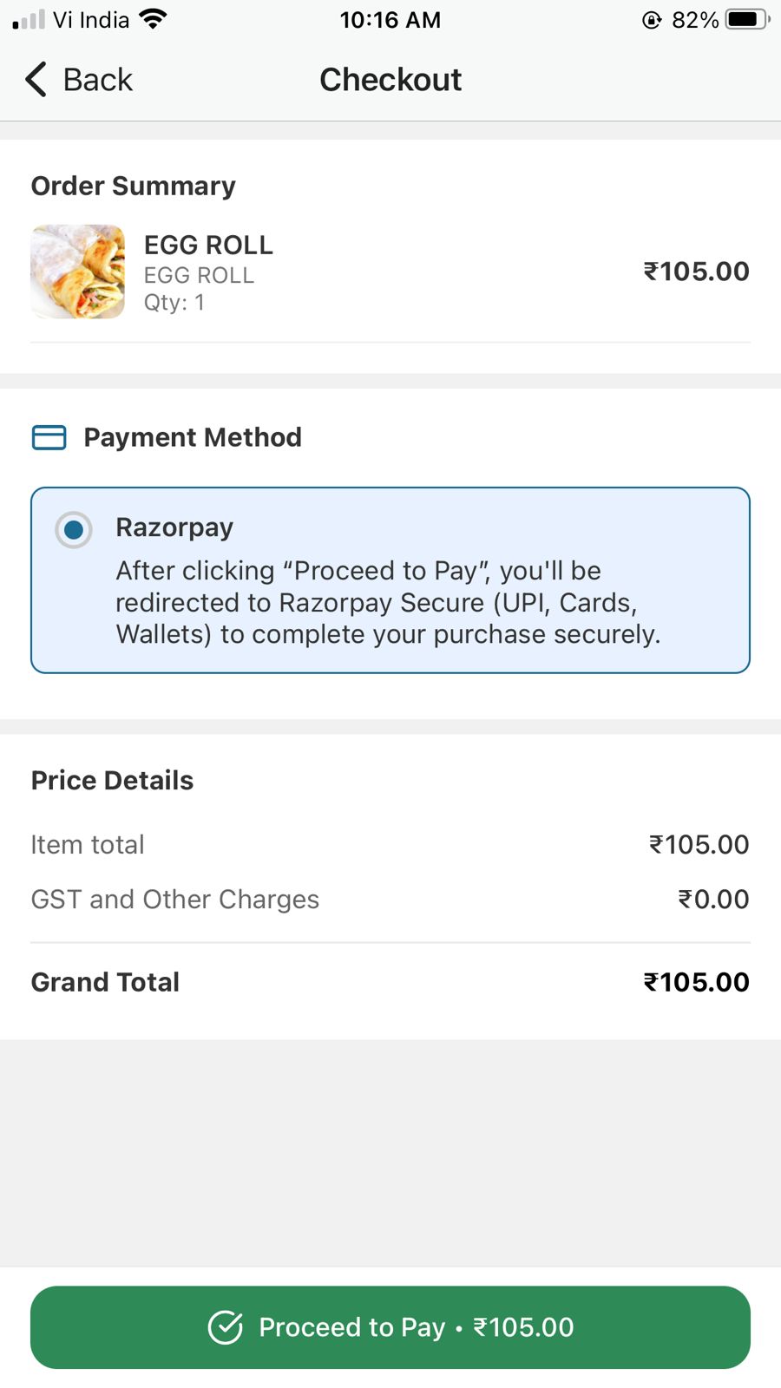Open the Egg Roll product thumbnail
The height and width of the screenshot is (1388, 781).
pyautogui.click(x=78, y=272)
